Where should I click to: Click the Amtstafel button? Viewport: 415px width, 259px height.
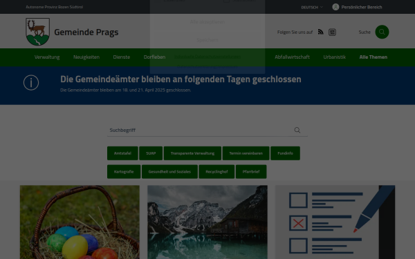[122, 153]
